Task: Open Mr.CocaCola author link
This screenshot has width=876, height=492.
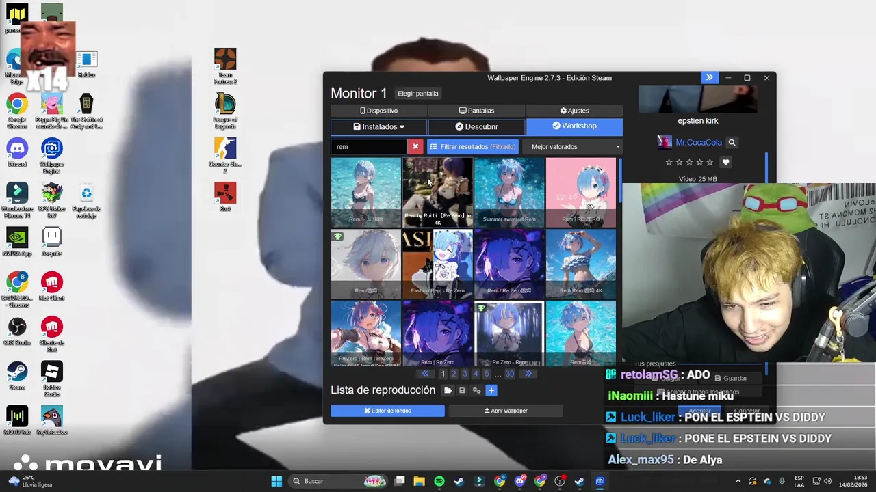Action: click(699, 142)
